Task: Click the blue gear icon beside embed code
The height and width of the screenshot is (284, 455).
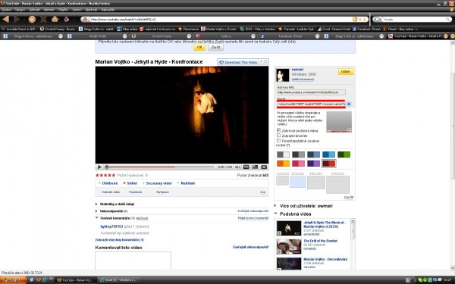Action: [x=349, y=104]
